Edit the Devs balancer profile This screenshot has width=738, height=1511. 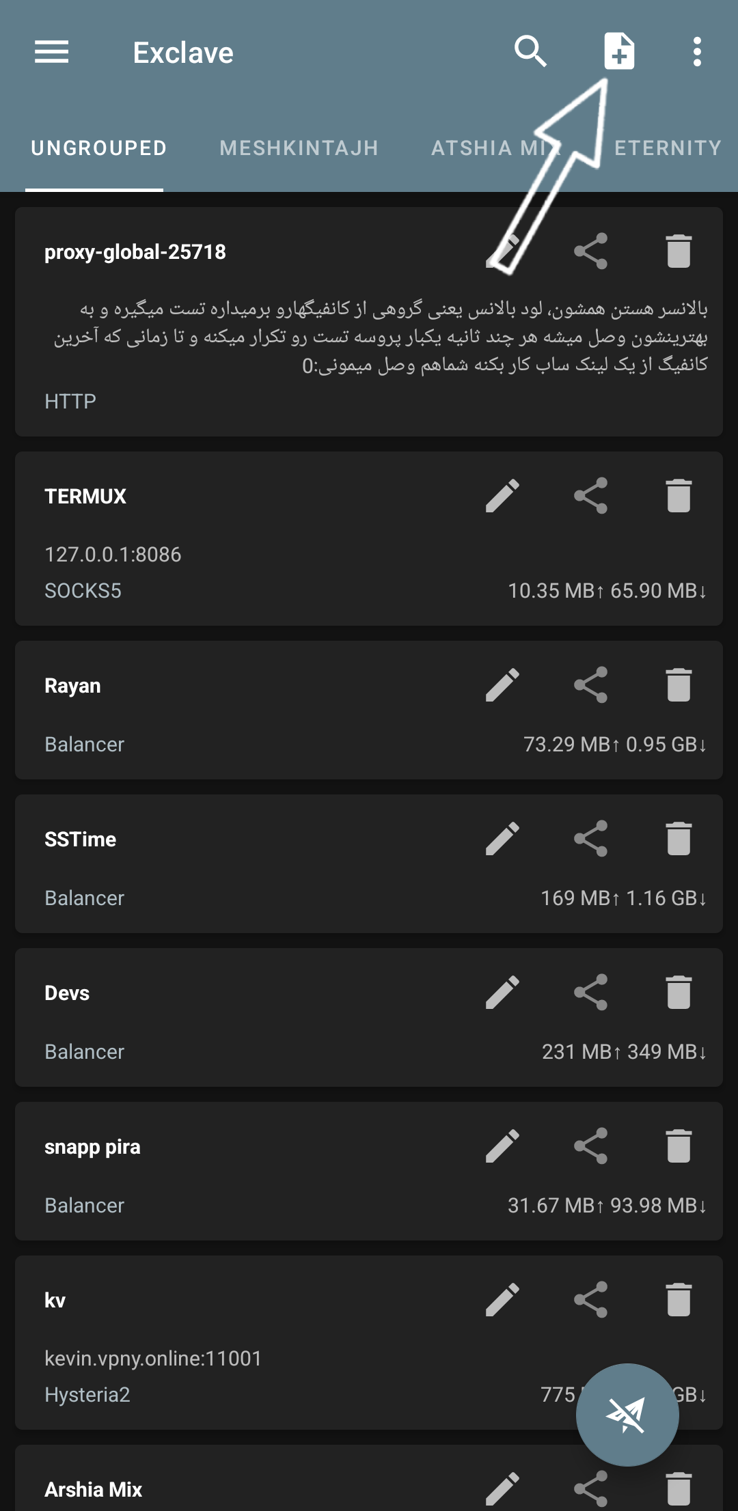pos(503,993)
